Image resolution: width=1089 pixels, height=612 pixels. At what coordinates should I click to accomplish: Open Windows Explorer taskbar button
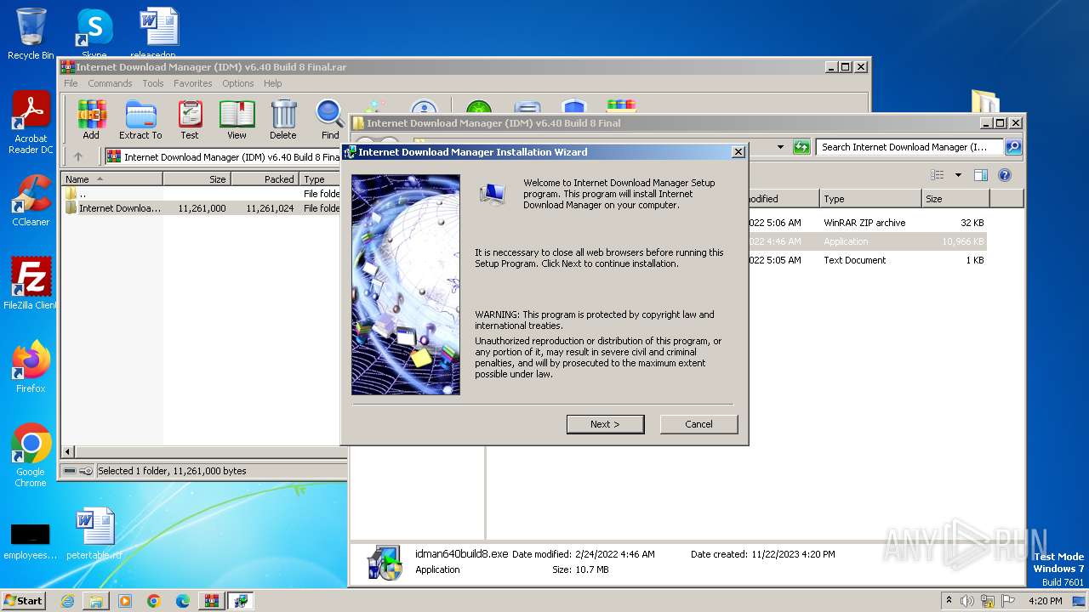point(96,601)
